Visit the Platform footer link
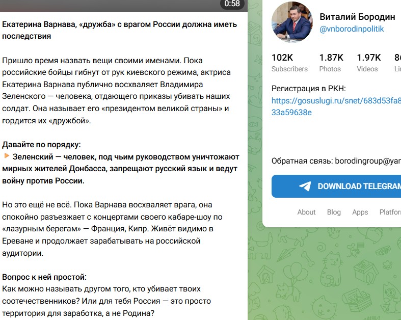 tap(390, 212)
